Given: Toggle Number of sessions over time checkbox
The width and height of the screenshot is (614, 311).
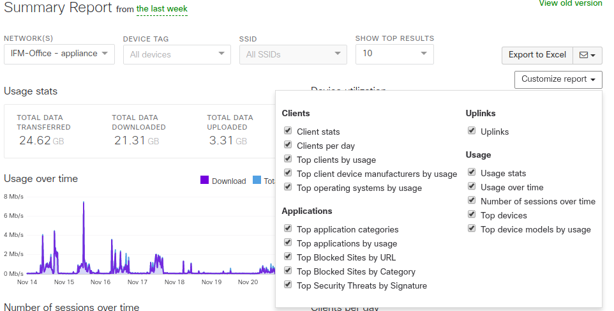Looking at the screenshot, I should point(472,200).
